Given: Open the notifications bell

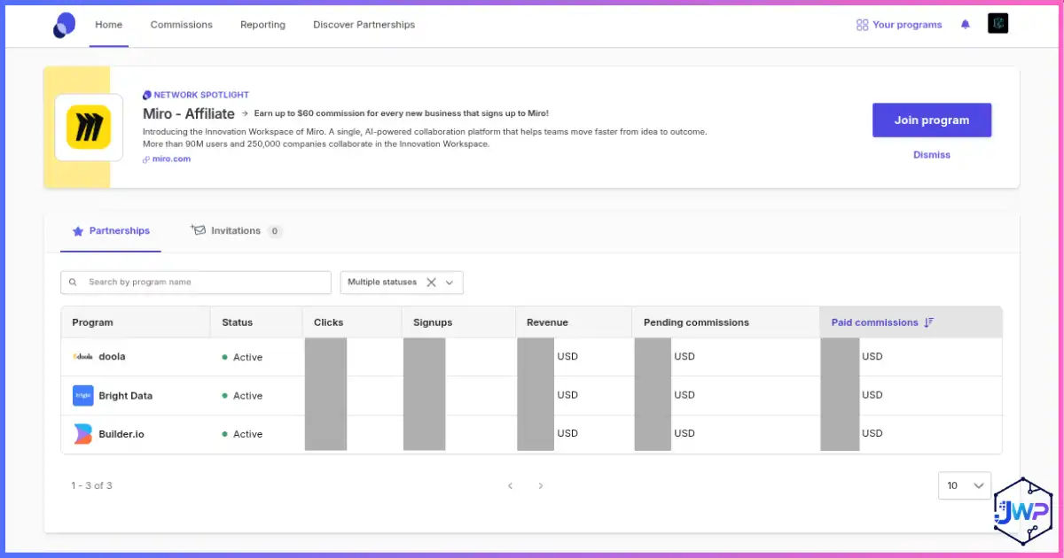Looking at the screenshot, I should pos(966,25).
